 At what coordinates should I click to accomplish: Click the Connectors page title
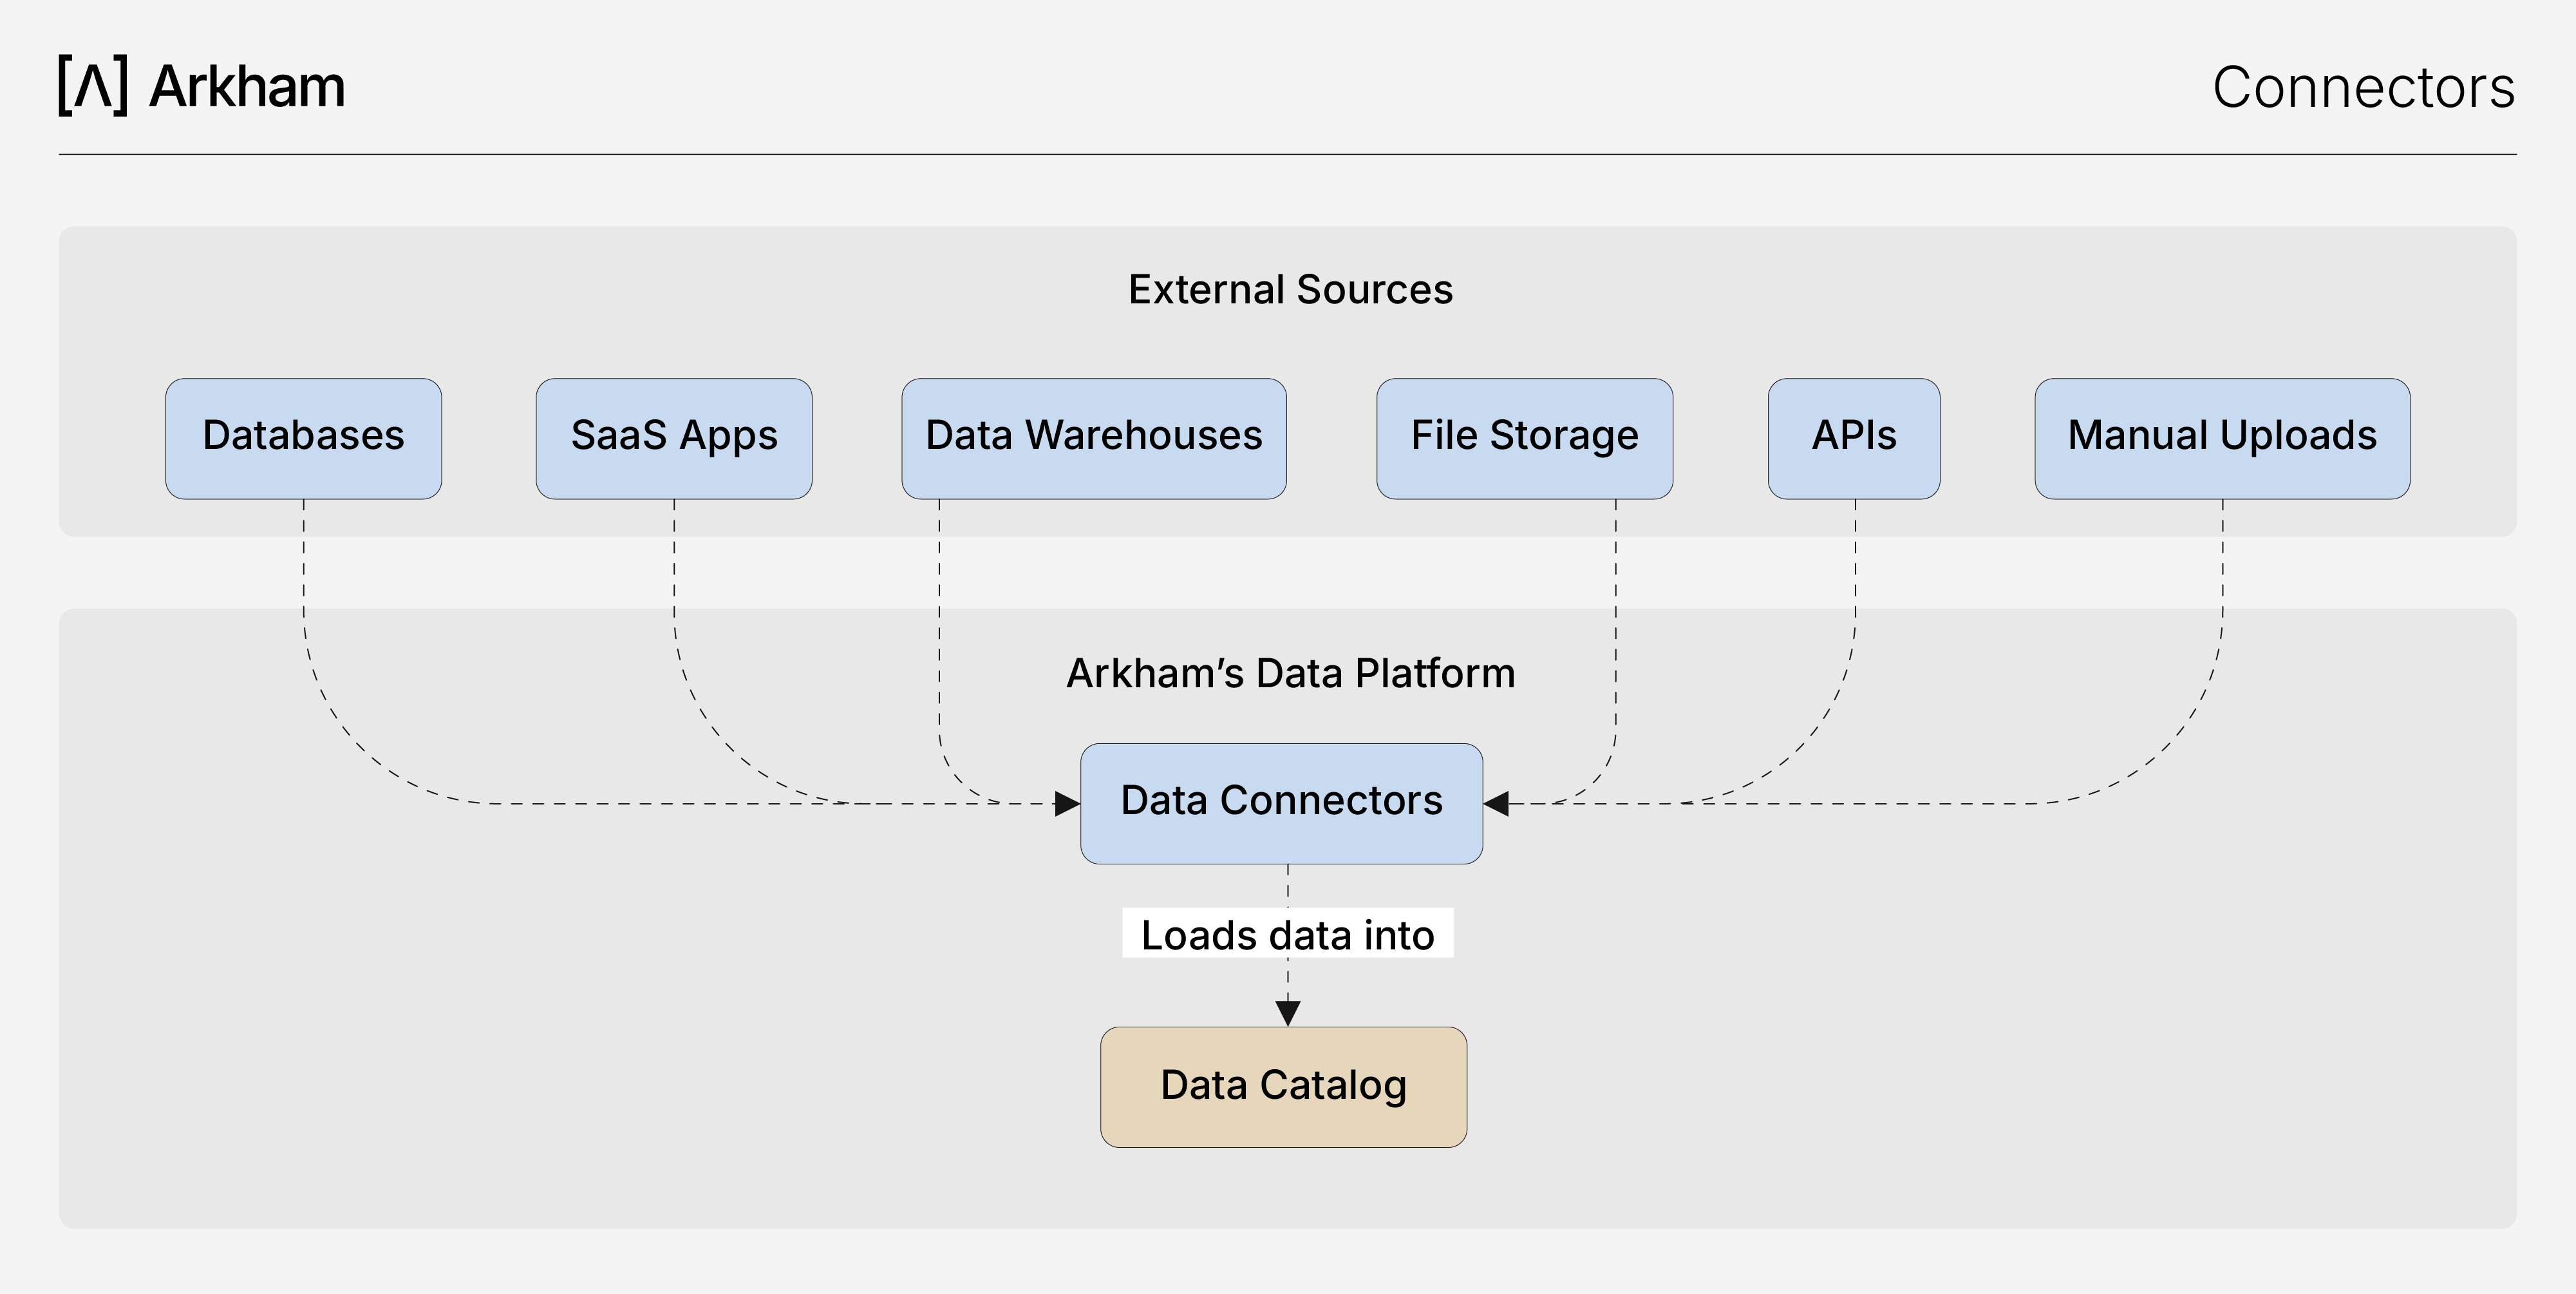(x=2363, y=87)
